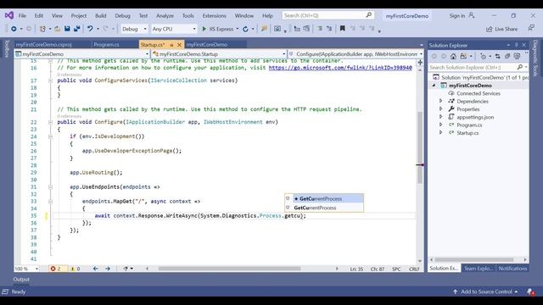The width and height of the screenshot is (543, 305).
Task: Click the Undo arrow icon
Action: click(90, 29)
